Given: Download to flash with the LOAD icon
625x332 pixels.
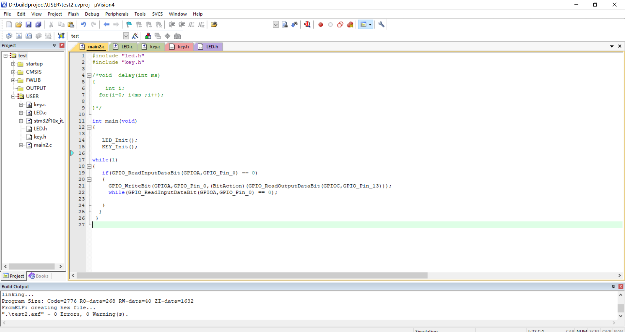Looking at the screenshot, I should [x=61, y=36].
